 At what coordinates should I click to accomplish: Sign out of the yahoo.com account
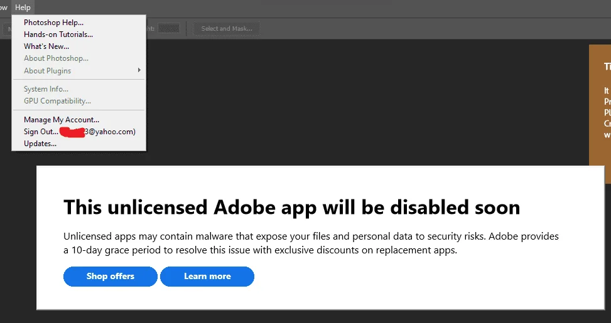[79, 132]
